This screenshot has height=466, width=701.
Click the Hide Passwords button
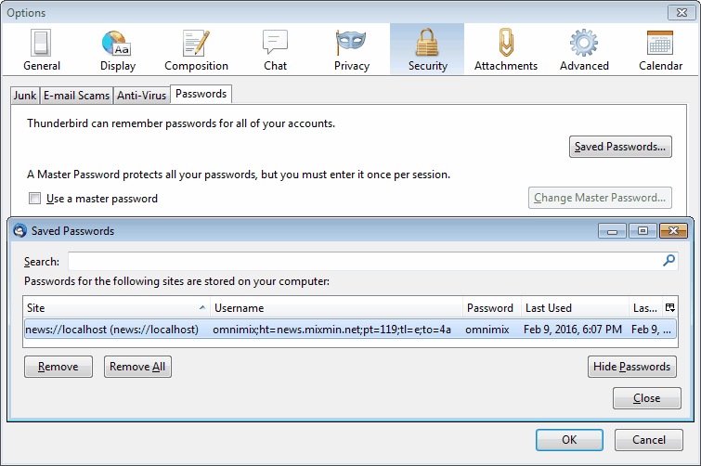click(631, 367)
